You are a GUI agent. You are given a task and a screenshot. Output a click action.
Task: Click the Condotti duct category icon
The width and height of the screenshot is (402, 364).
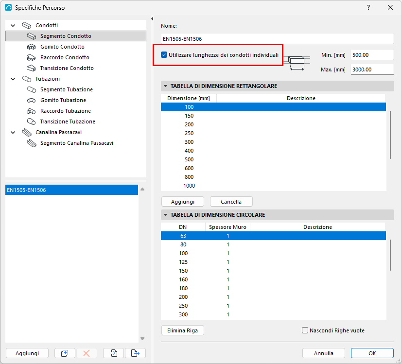click(x=26, y=25)
